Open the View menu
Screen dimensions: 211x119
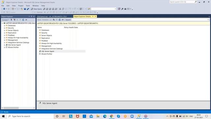[x=14, y=6]
